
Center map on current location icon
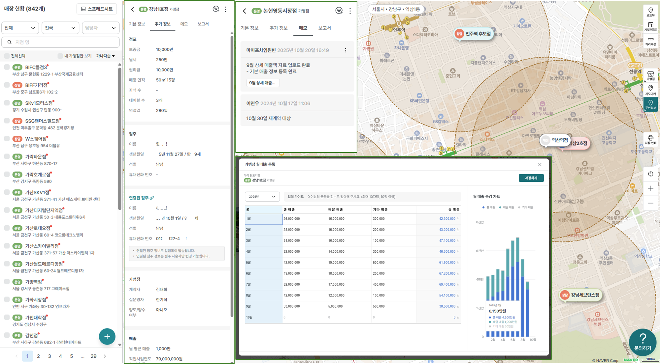pyautogui.click(x=650, y=174)
